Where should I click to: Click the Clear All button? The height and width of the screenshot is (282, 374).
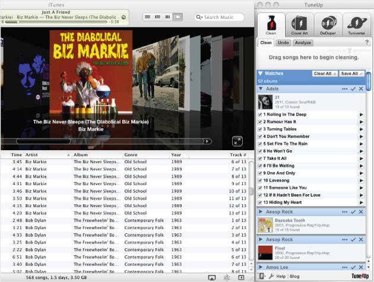[325, 74]
